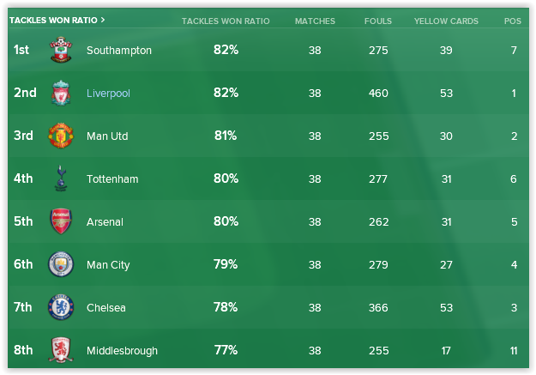Click the Southampton team name
Image resolution: width=536 pixels, height=375 pixels.
pyautogui.click(x=119, y=51)
